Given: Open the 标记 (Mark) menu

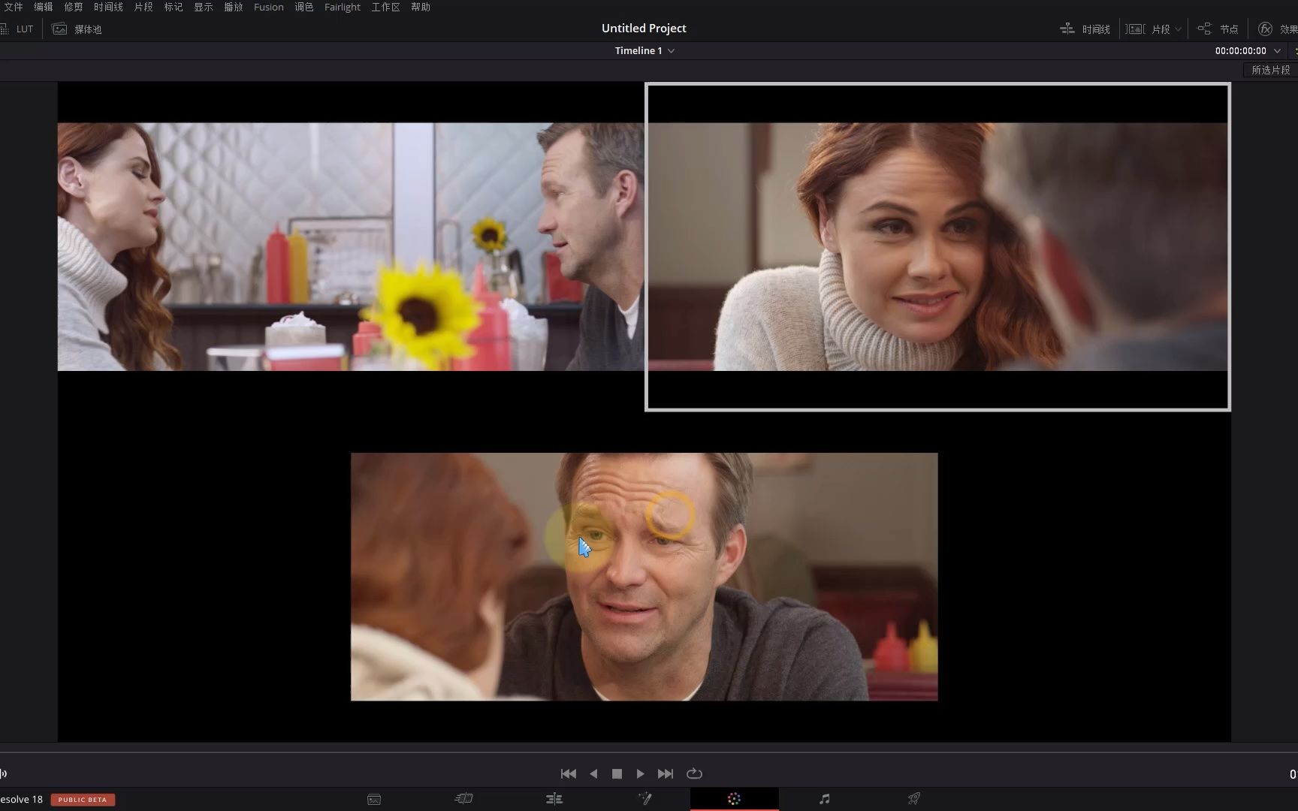Looking at the screenshot, I should pos(174,7).
